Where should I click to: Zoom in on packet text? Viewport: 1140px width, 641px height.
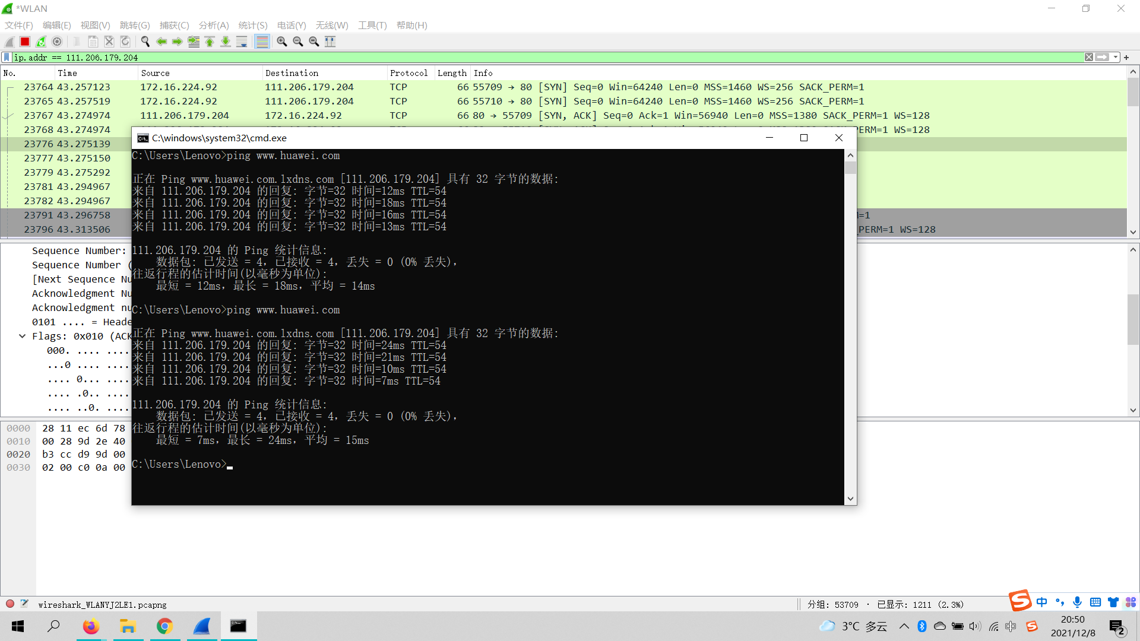[x=282, y=42]
